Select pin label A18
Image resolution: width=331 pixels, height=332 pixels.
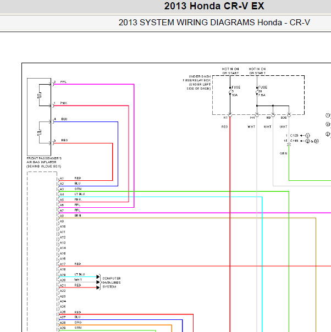point(63,269)
